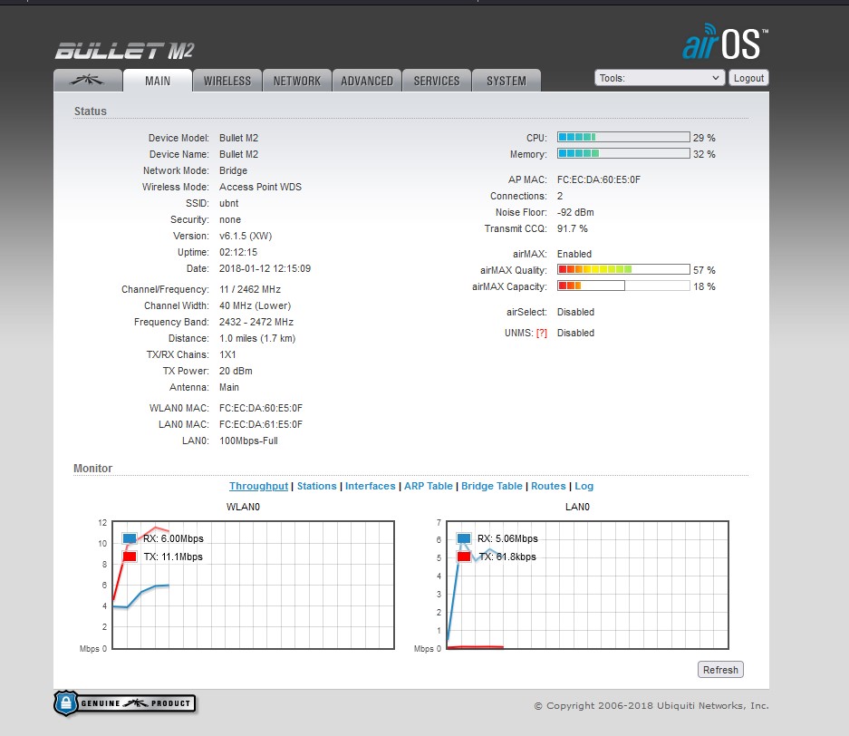Click the TX/RX Chains value 1X1
849x736 pixels.
pos(227,354)
